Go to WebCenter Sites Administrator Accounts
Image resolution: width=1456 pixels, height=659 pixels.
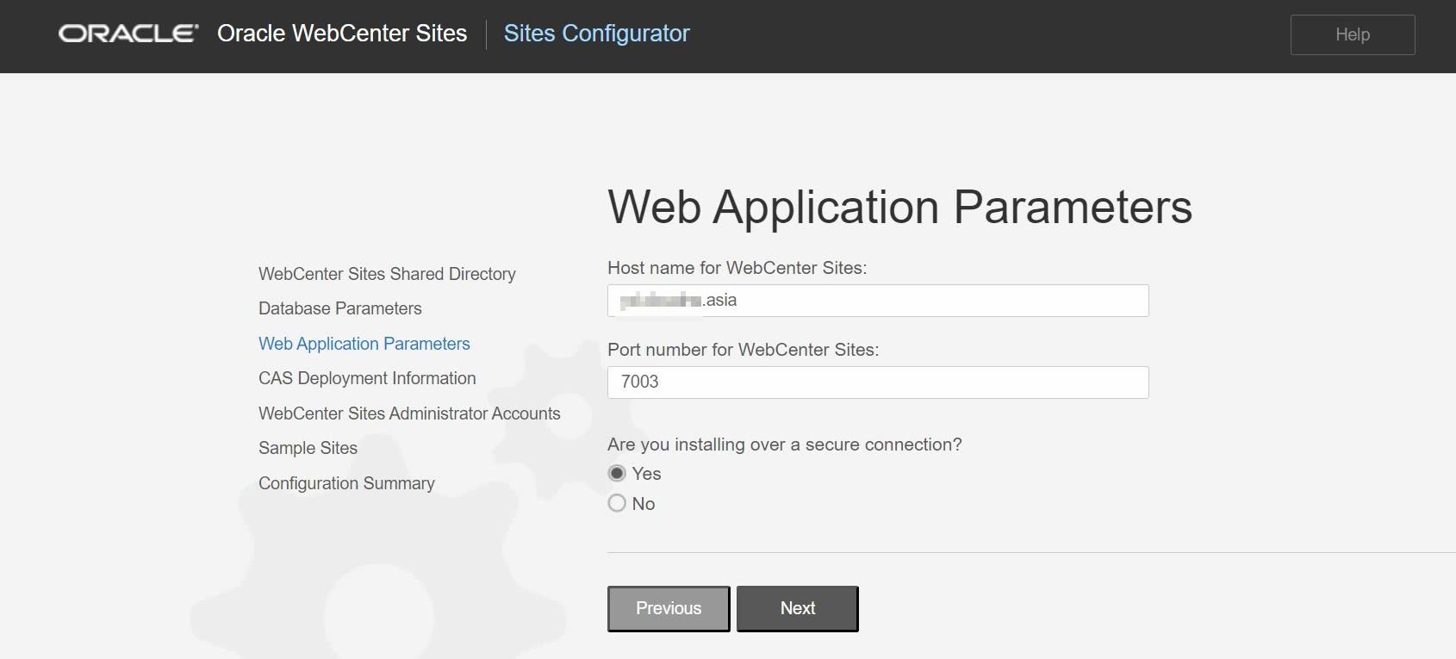409,413
